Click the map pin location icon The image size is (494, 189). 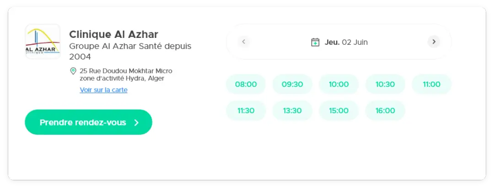coord(73,71)
